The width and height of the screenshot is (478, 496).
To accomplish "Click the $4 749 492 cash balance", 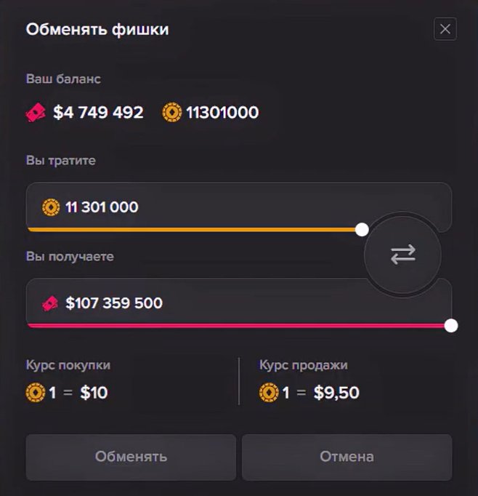I will 98,112.
